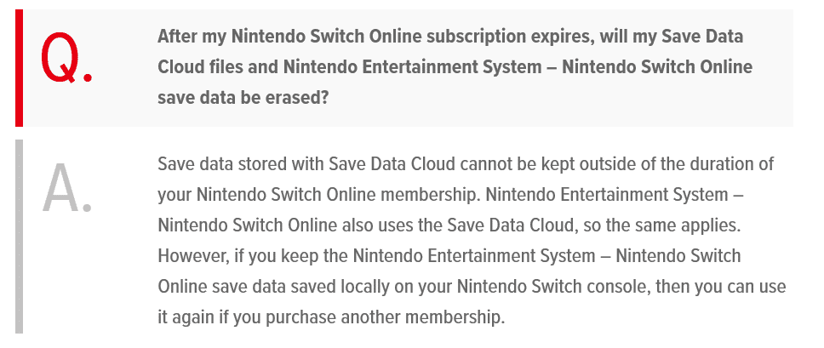Screen dimensions: 824x348
Task: Click the word "erased?" in the question
Action: pyautogui.click(x=299, y=98)
